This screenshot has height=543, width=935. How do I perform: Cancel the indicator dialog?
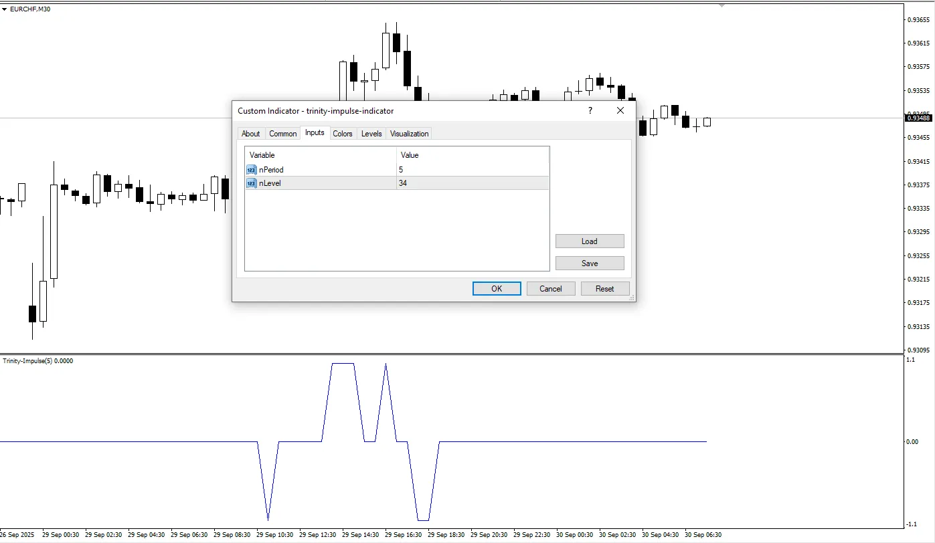pos(550,289)
